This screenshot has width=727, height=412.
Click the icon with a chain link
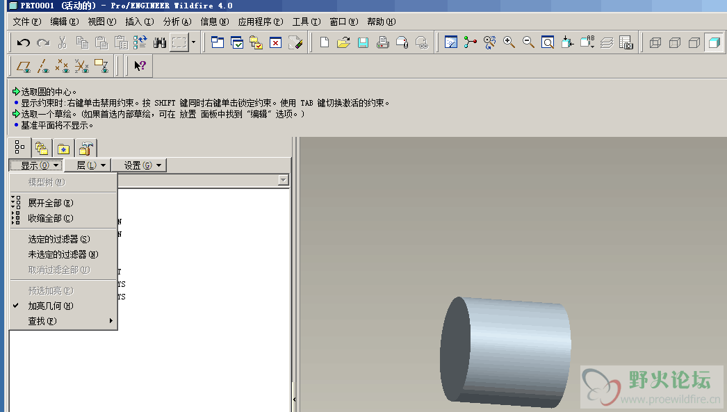pyautogui.click(x=421, y=43)
